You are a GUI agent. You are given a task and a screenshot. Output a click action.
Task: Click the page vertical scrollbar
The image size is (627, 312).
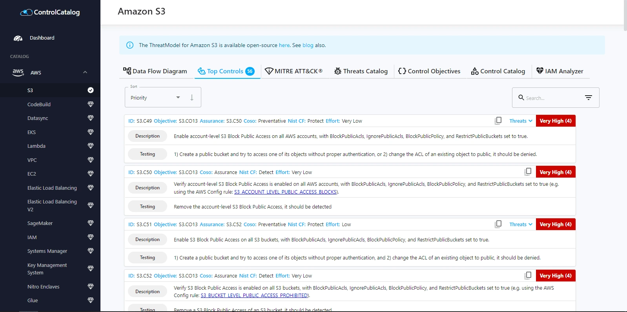pyautogui.click(x=625, y=16)
